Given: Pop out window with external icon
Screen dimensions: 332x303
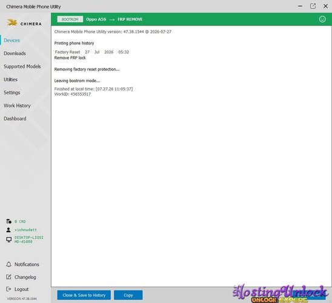Looking at the screenshot, I should click(313, 6).
